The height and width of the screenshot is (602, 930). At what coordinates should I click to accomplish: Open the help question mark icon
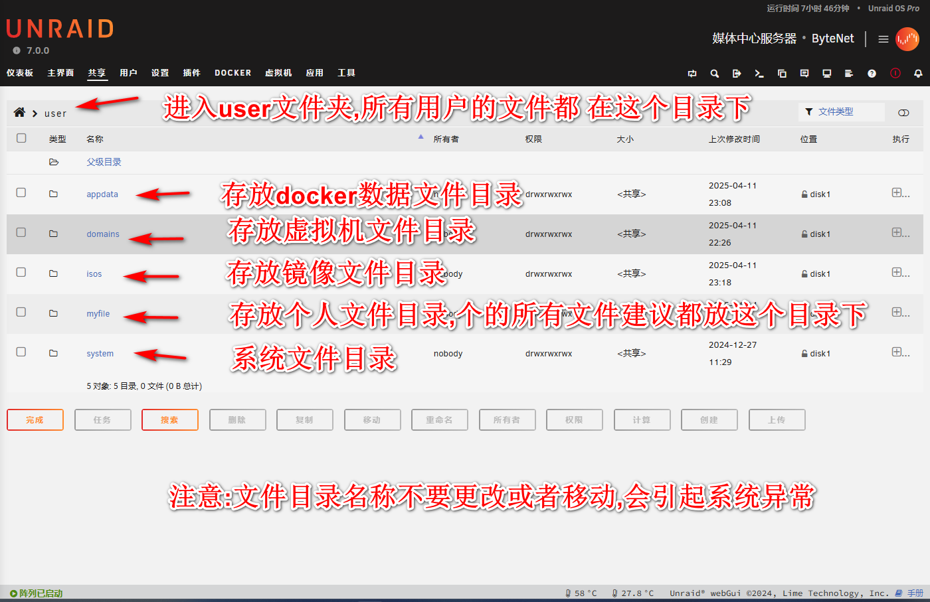click(x=872, y=74)
